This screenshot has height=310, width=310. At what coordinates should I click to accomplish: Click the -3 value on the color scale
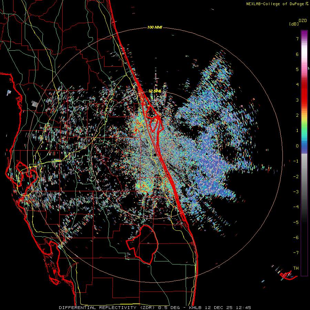click(296, 192)
